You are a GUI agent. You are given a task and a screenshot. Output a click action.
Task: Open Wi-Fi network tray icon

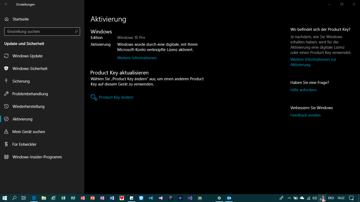(308, 198)
